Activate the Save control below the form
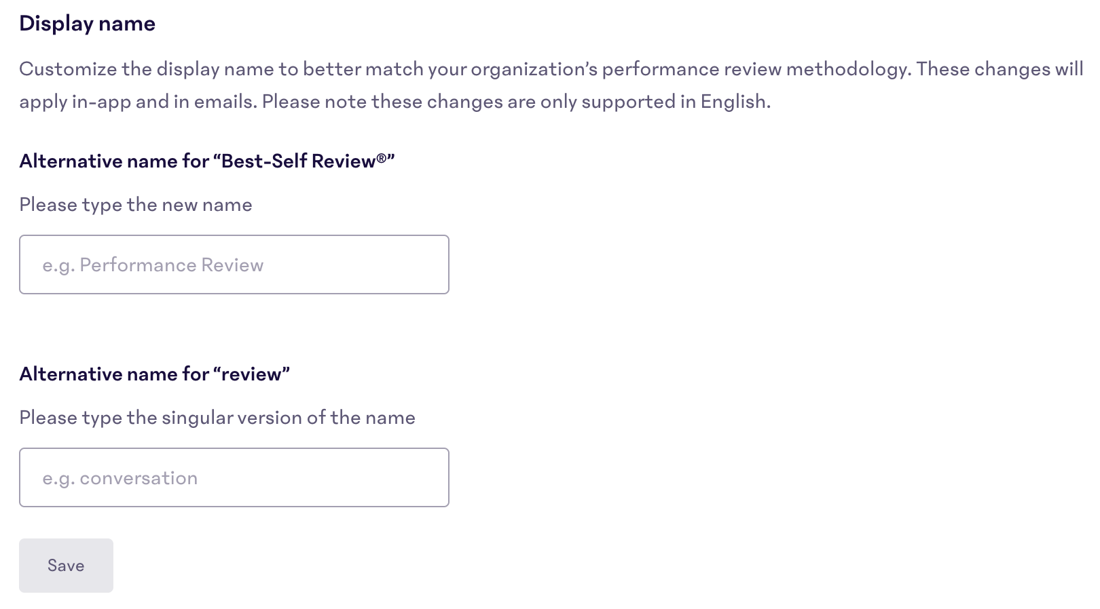Viewport: 1100px width, 609px height. tap(66, 565)
